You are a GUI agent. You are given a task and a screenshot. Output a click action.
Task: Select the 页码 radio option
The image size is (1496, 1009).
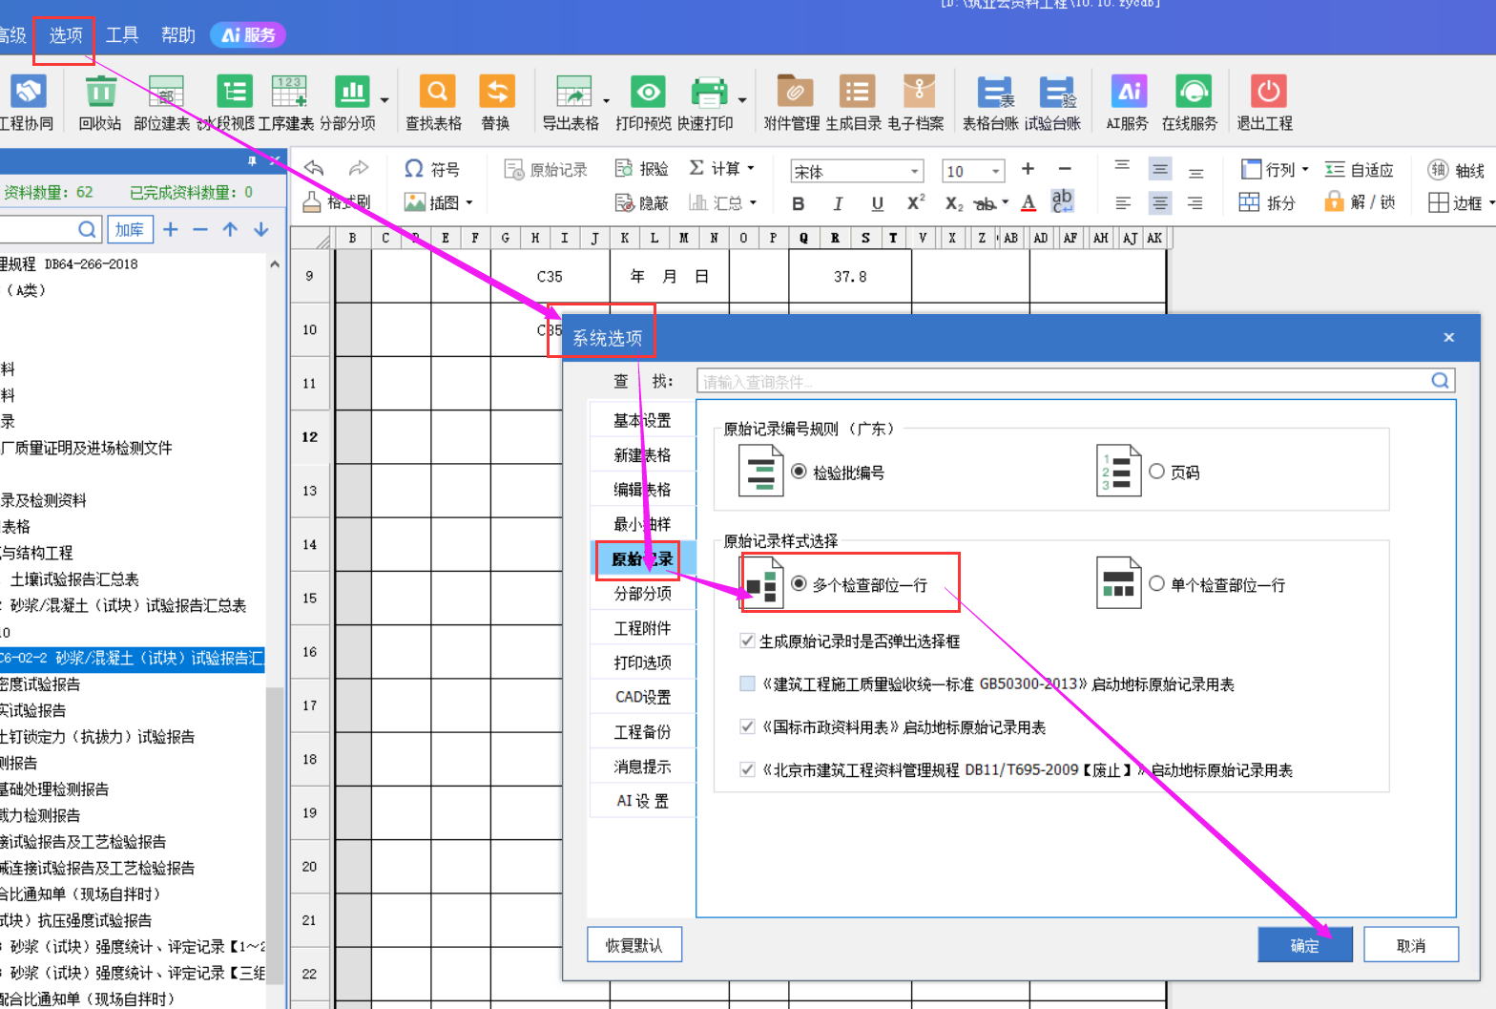tap(1156, 472)
